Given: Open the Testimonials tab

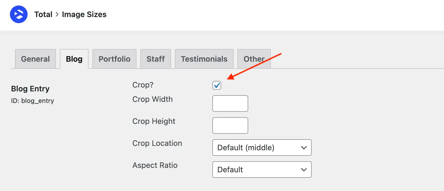Looking at the screenshot, I should point(204,59).
